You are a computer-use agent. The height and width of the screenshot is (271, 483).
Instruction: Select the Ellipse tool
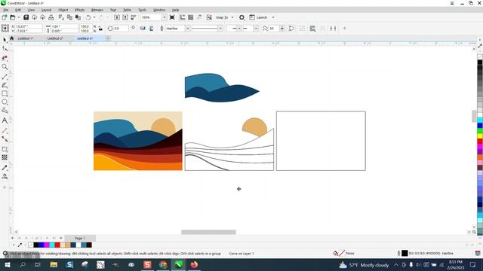(x=5, y=102)
